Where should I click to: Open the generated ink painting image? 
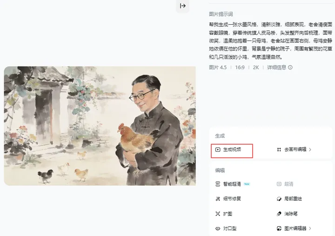[100, 126]
